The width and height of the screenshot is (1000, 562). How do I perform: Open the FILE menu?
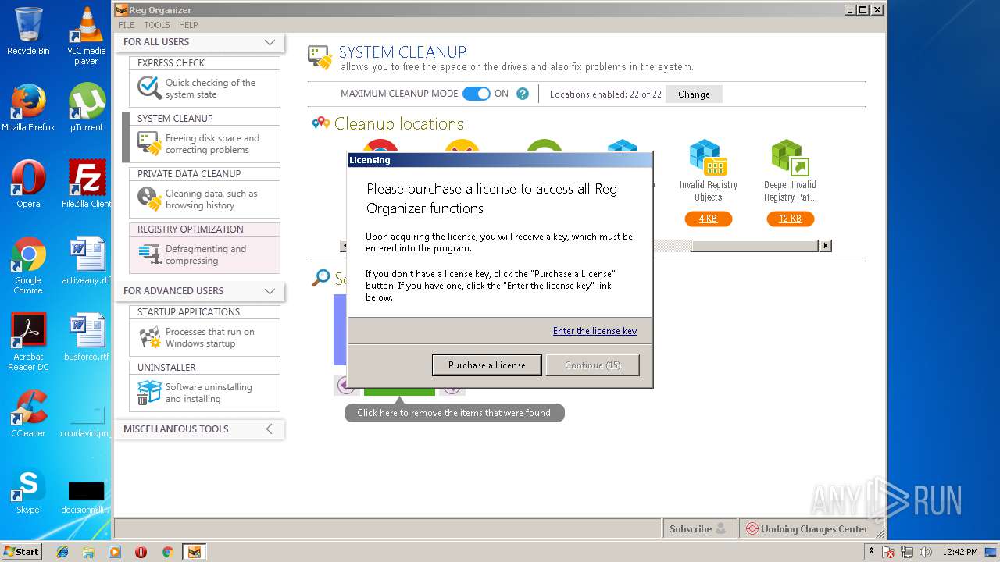click(x=126, y=25)
